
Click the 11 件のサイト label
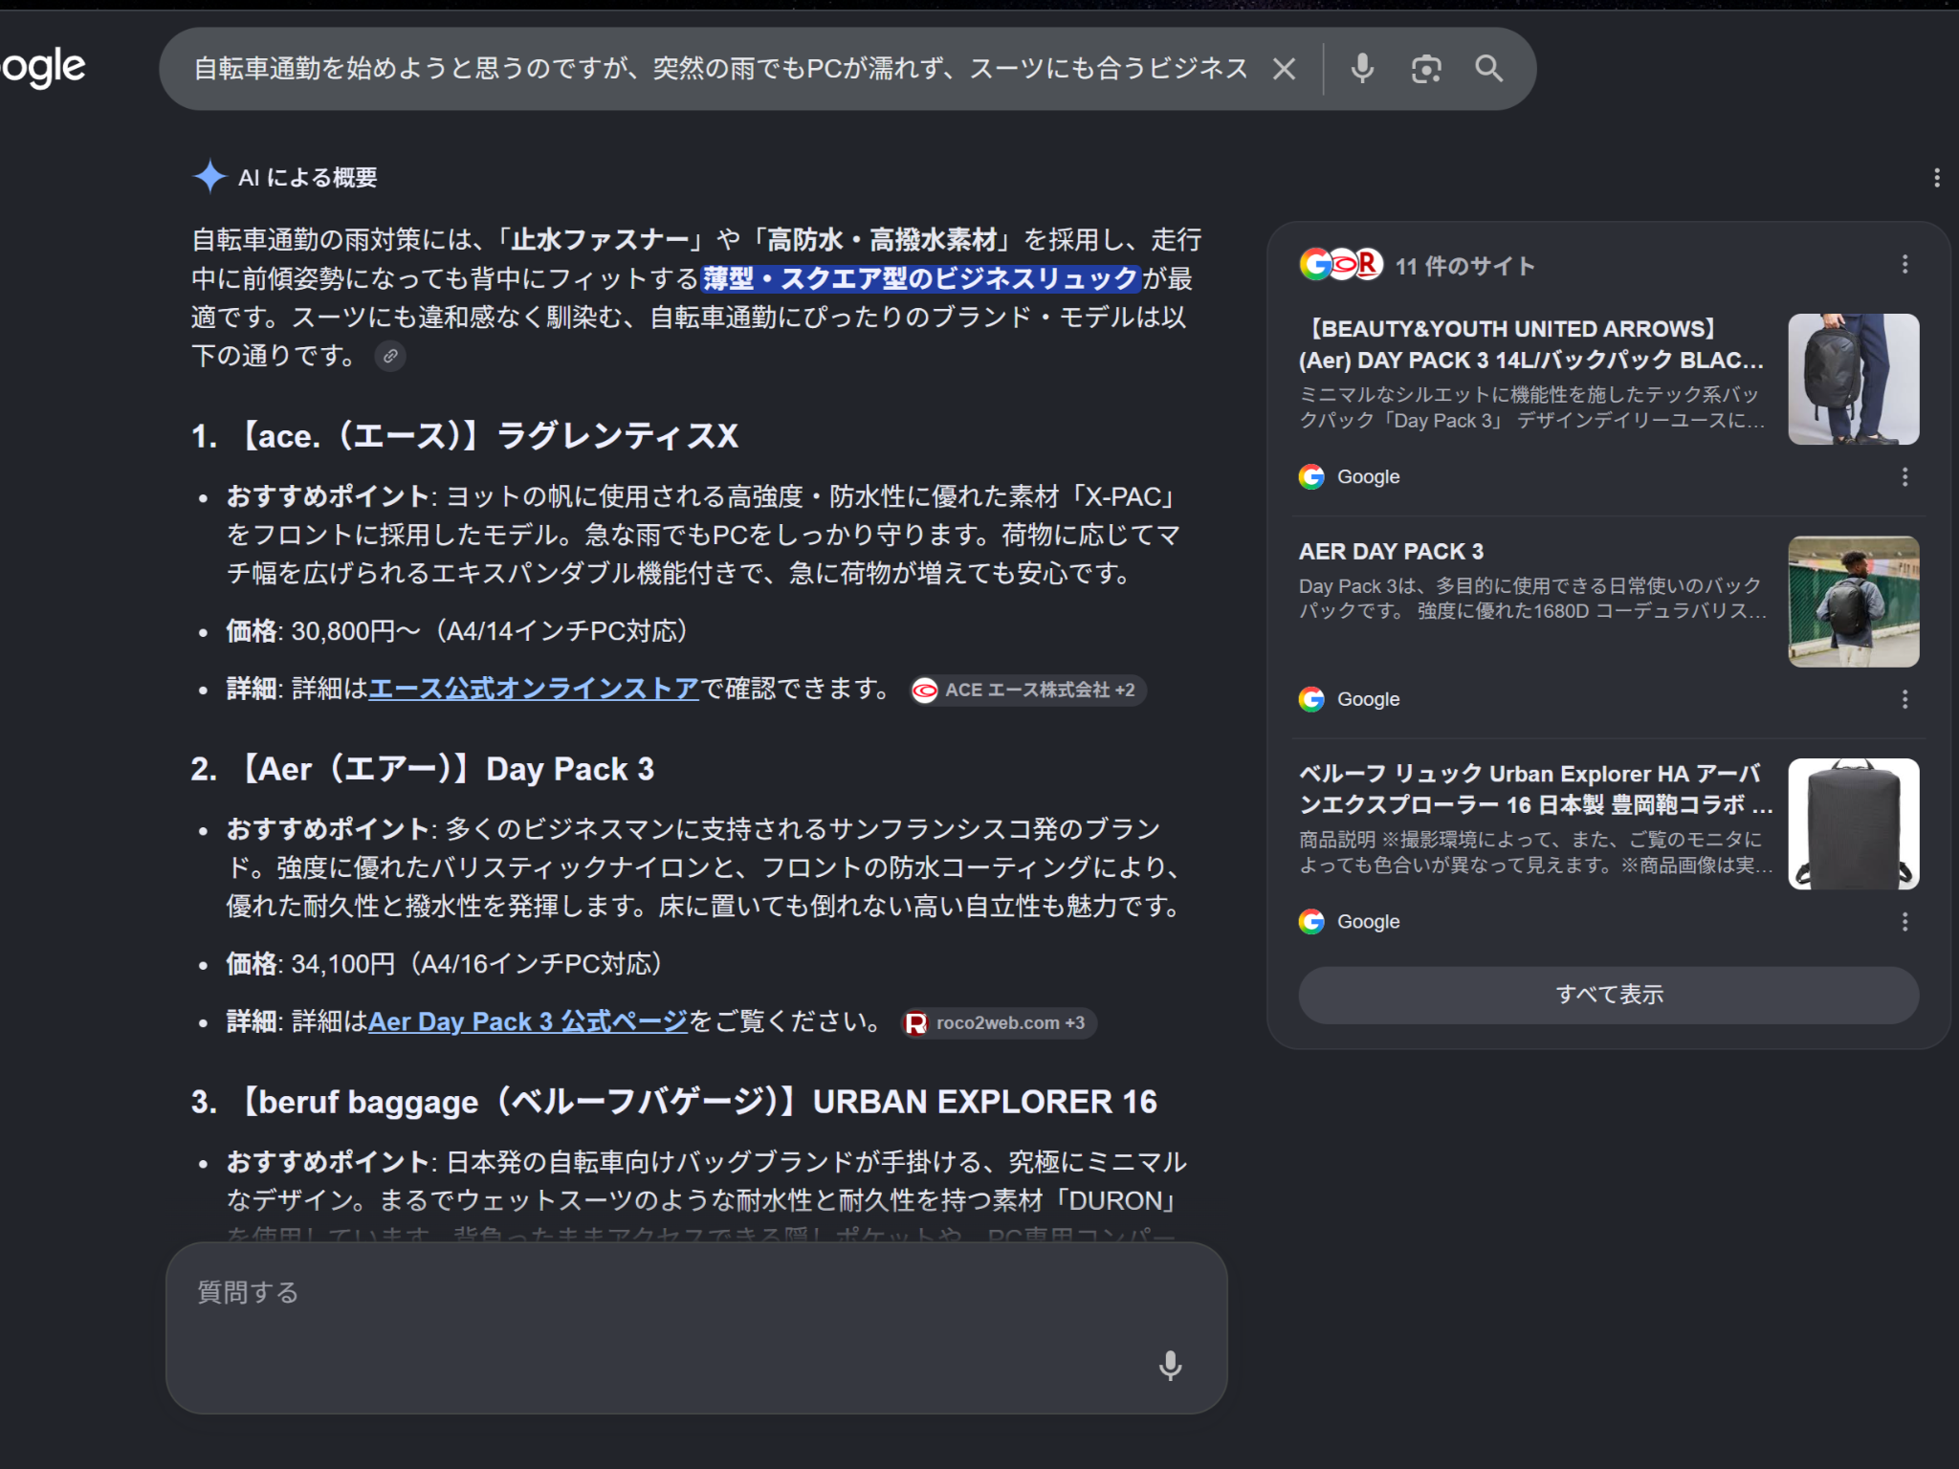click(x=1464, y=266)
